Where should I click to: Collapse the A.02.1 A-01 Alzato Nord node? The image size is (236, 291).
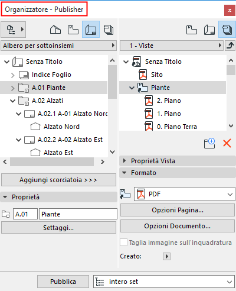[19, 114]
